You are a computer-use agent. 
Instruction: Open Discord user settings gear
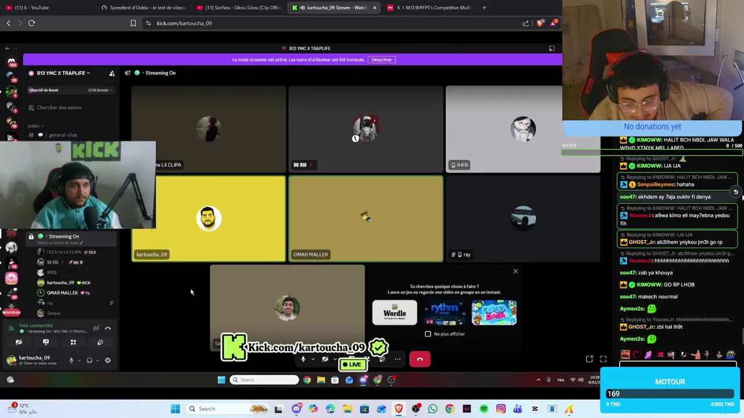point(108,361)
